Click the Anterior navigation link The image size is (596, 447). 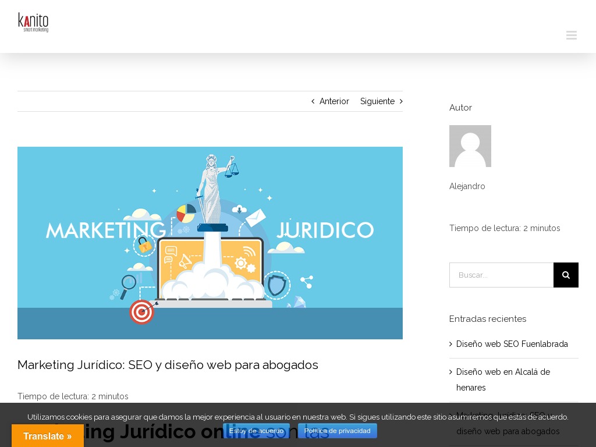(x=334, y=101)
